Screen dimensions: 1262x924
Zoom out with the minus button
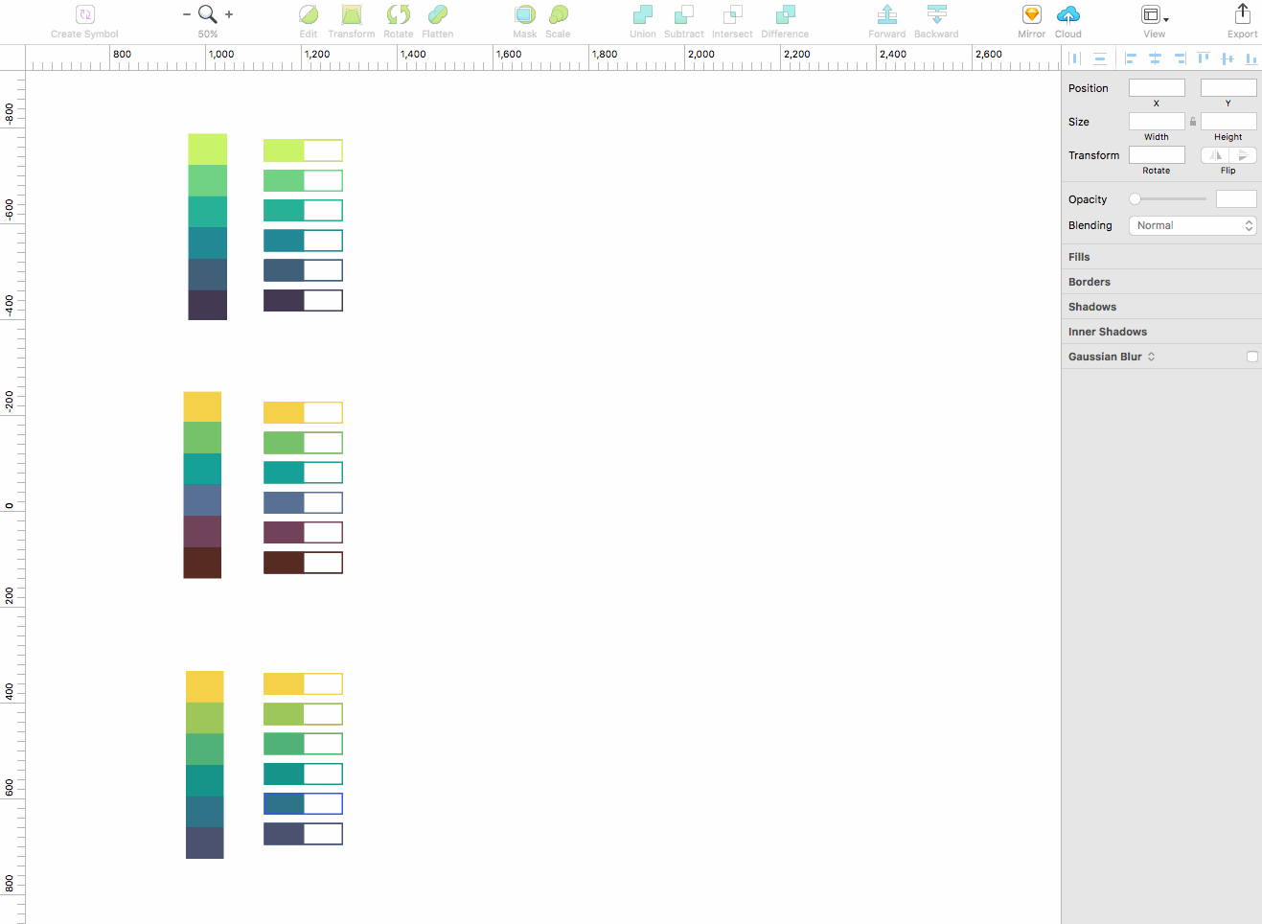[187, 14]
